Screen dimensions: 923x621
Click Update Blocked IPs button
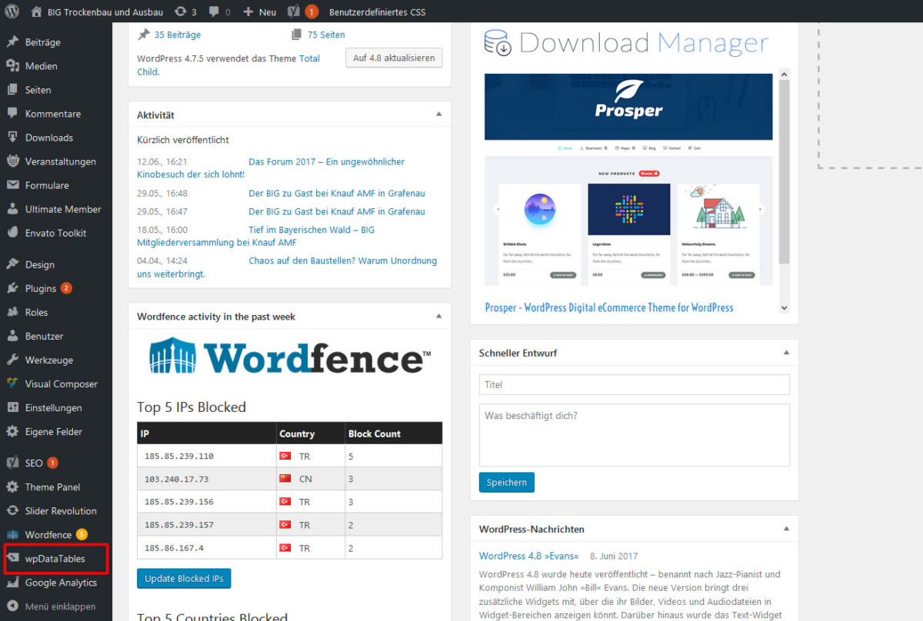pyautogui.click(x=184, y=578)
